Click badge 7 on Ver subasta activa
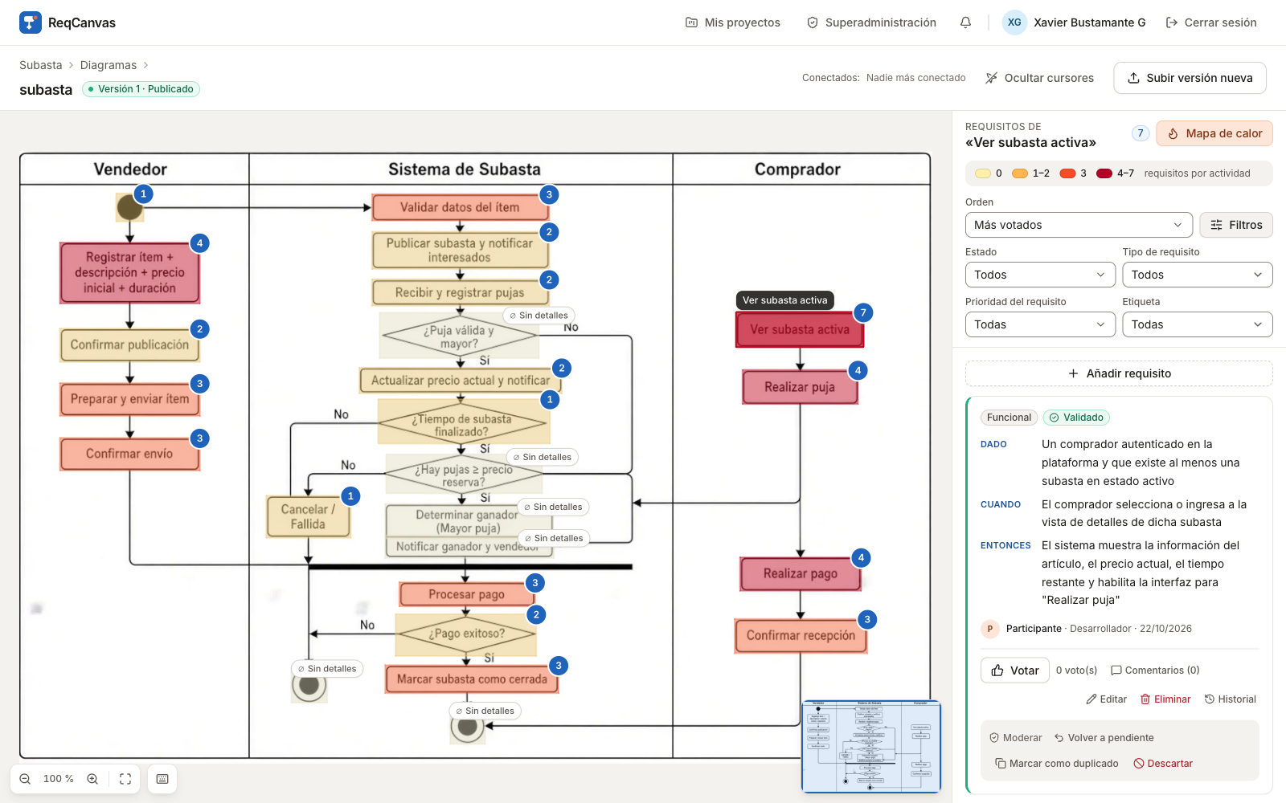The image size is (1286, 803). coord(863,313)
